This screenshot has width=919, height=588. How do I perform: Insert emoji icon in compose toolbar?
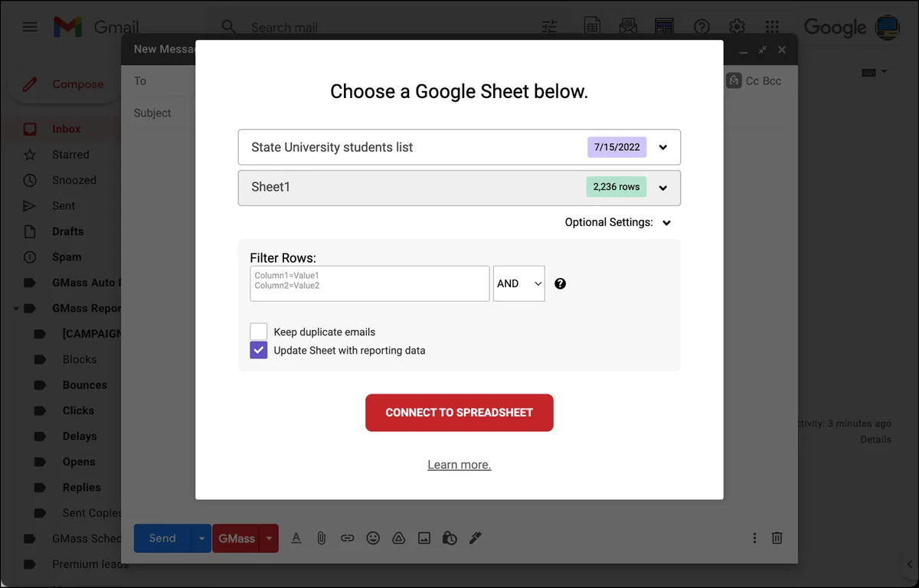[373, 538]
